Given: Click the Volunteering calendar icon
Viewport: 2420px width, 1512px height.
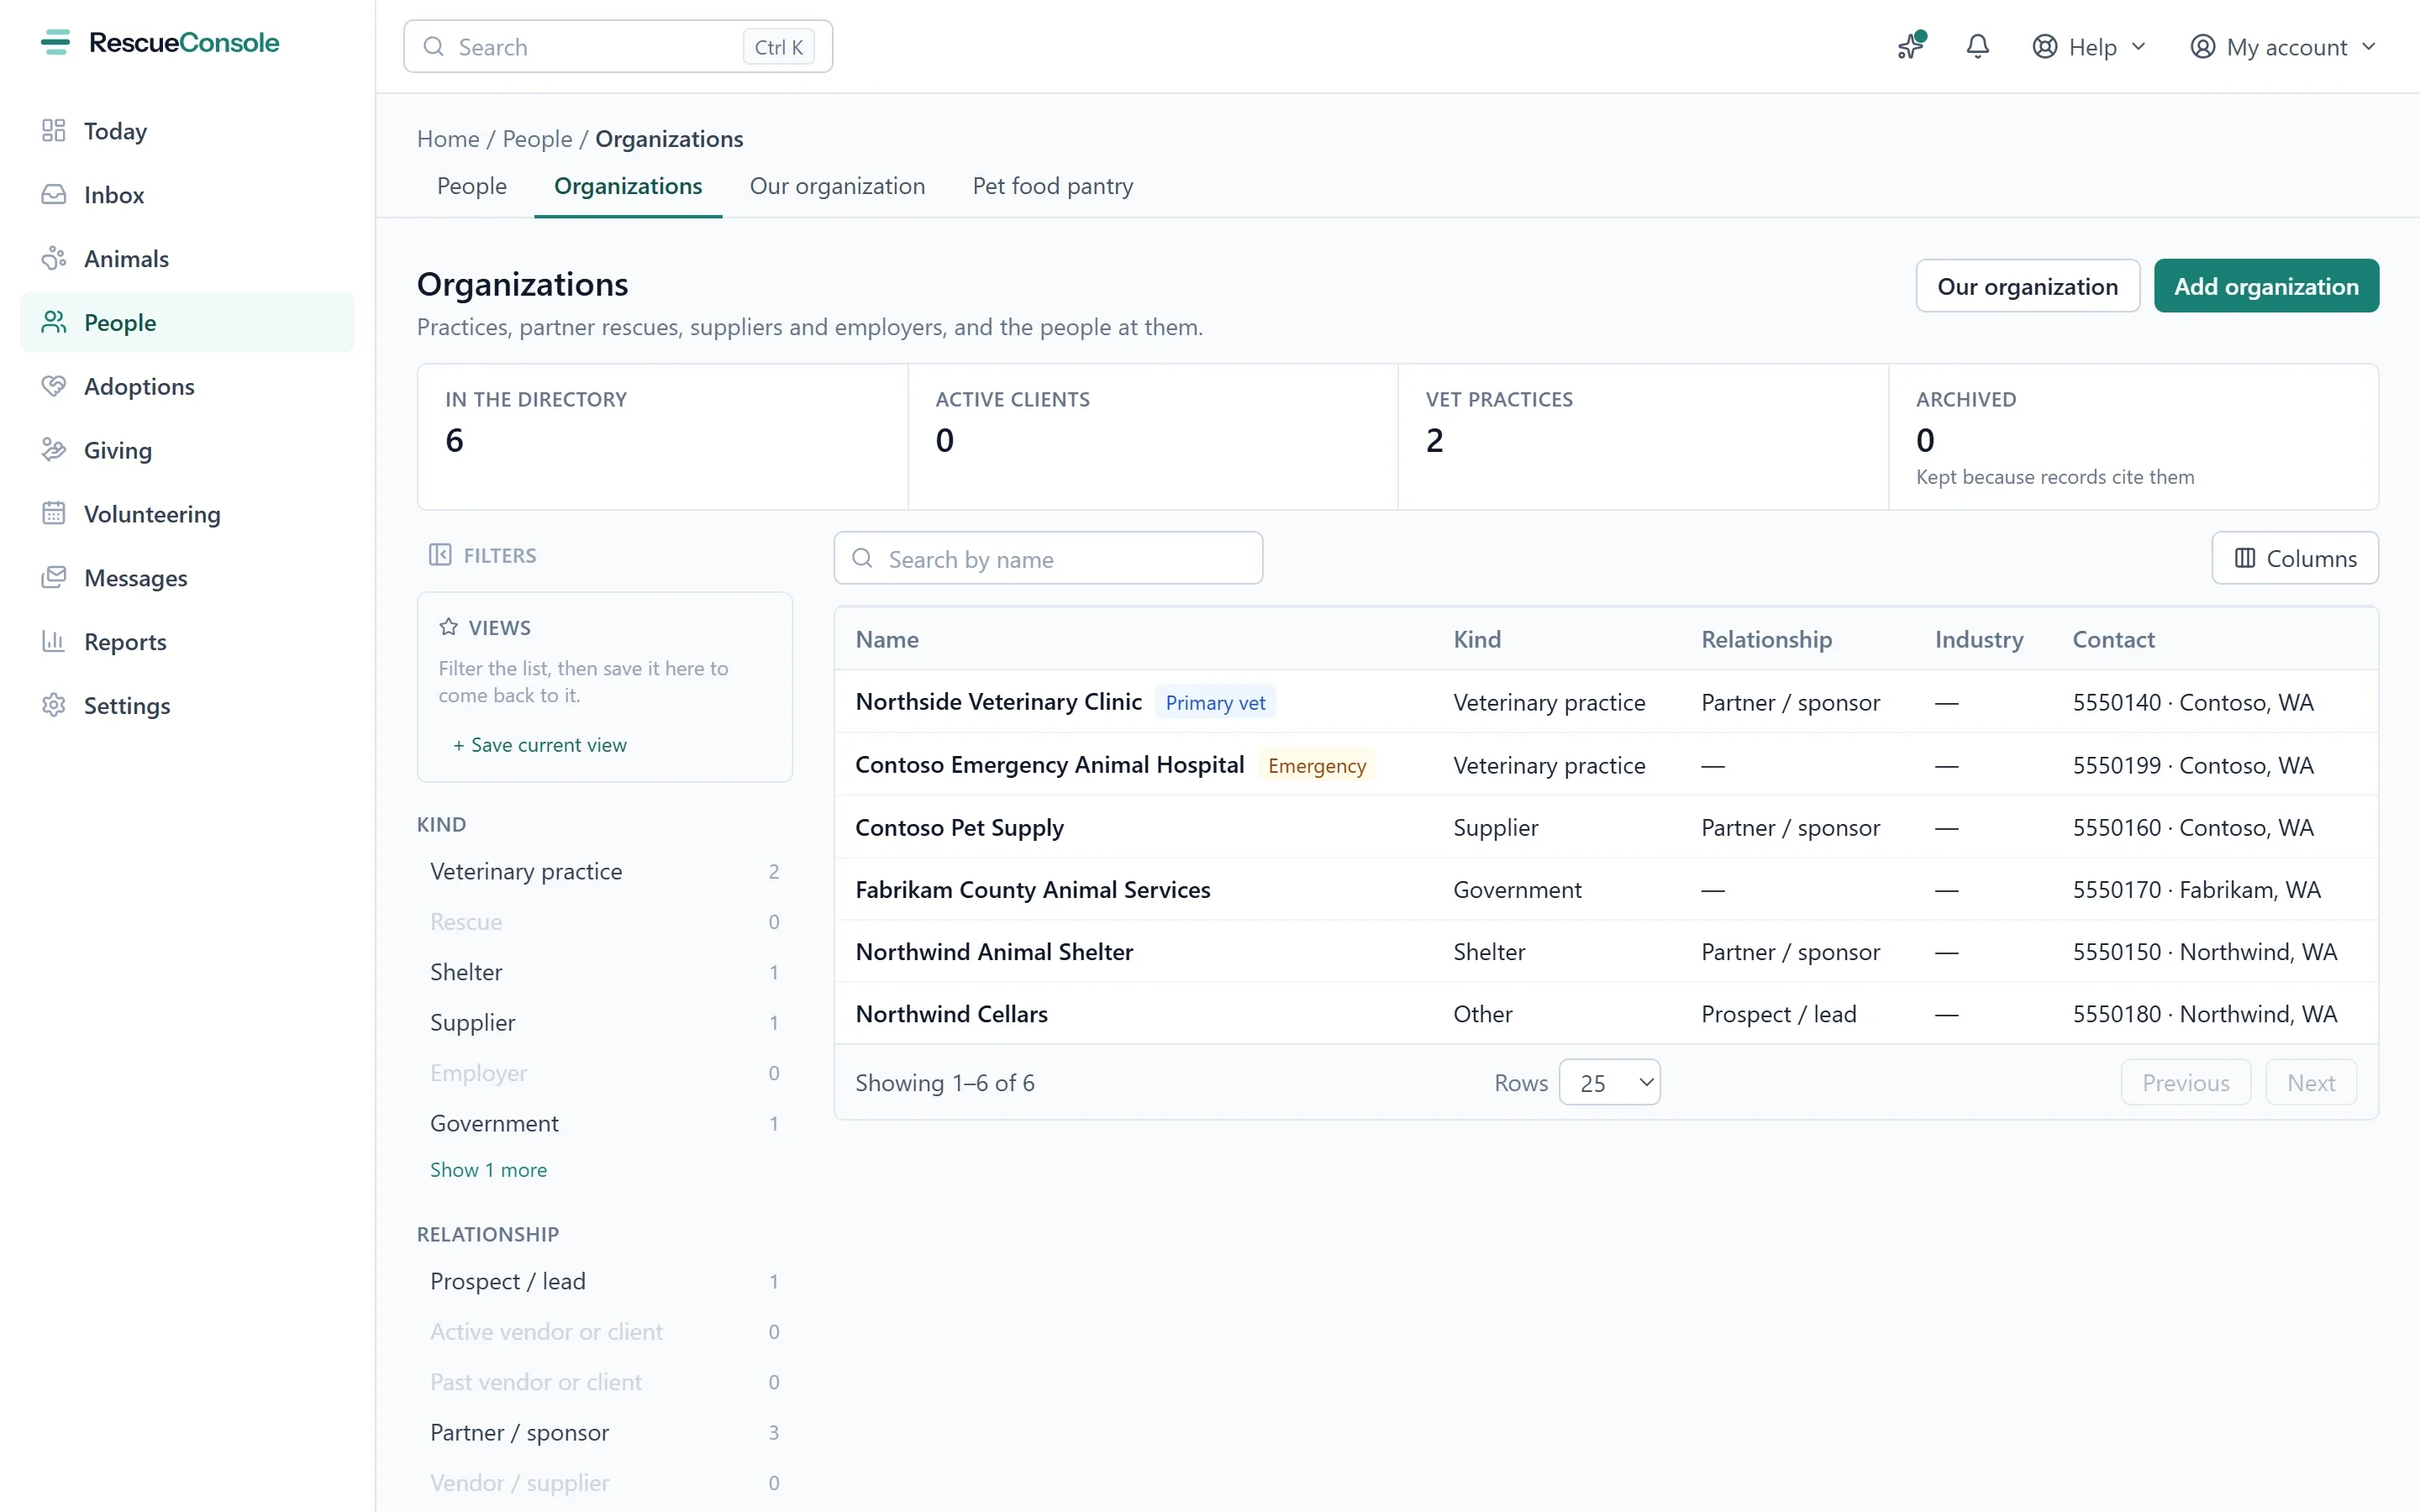Looking at the screenshot, I should 54,514.
